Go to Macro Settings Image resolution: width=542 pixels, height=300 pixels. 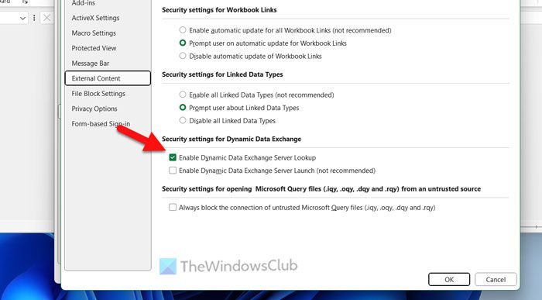(94, 33)
